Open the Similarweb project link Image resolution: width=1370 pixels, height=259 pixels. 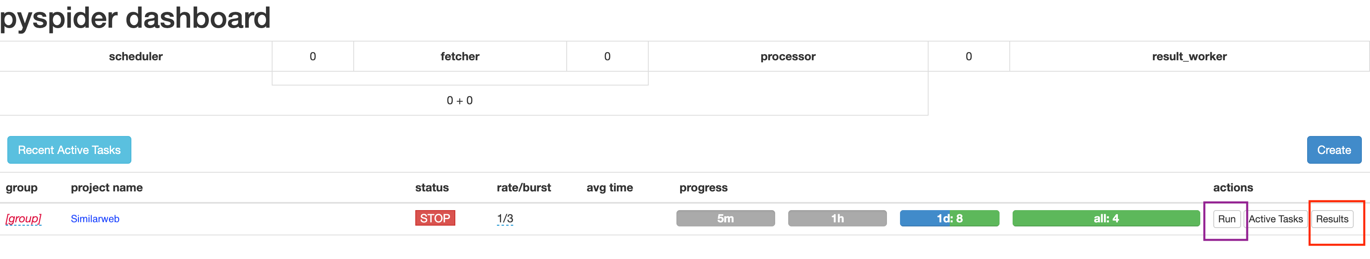[x=95, y=219]
